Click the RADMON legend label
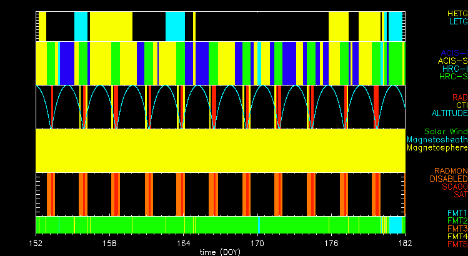 coord(450,170)
